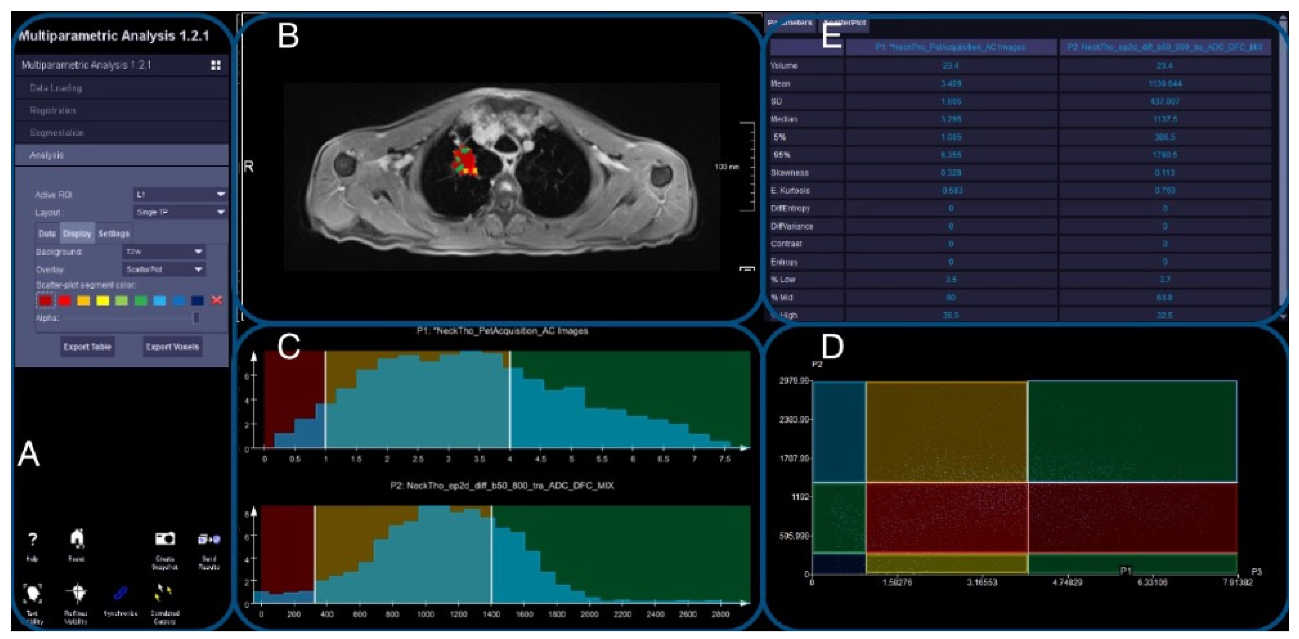Click the Export Table button
1299x639 pixels.
(x=87, y=347)
